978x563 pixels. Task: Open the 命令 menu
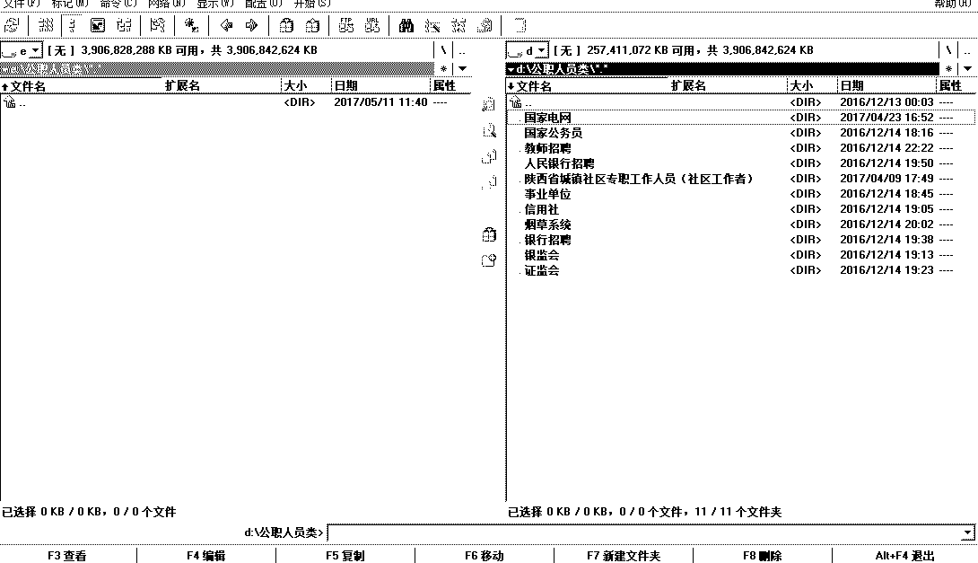tap(118, 4)
